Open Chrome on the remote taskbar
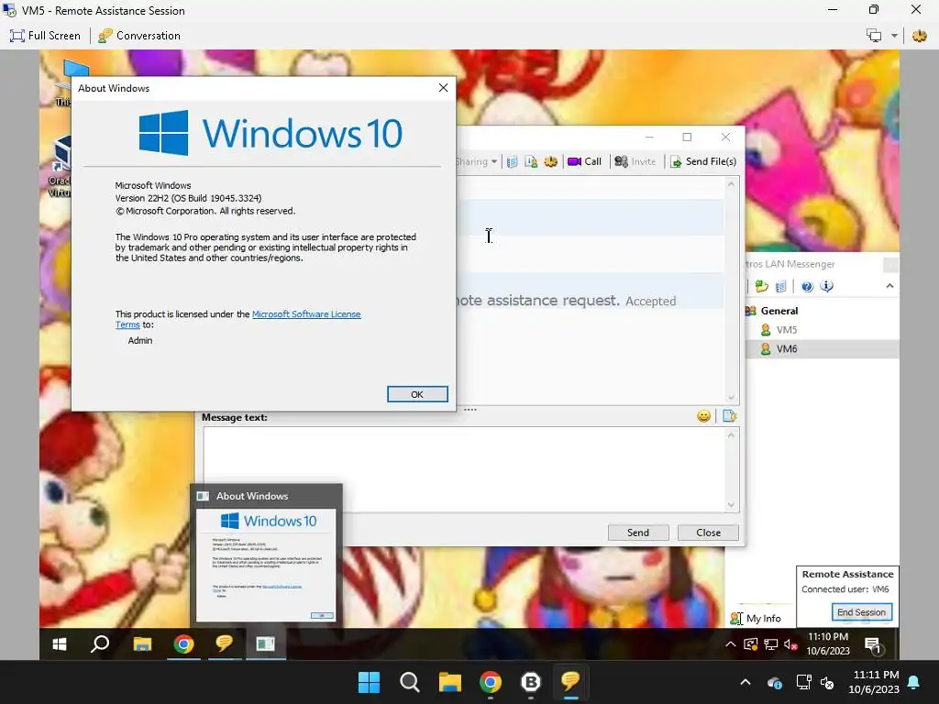Image resolution: width=939 pixels, height=704 pixels. pos(183,644)
